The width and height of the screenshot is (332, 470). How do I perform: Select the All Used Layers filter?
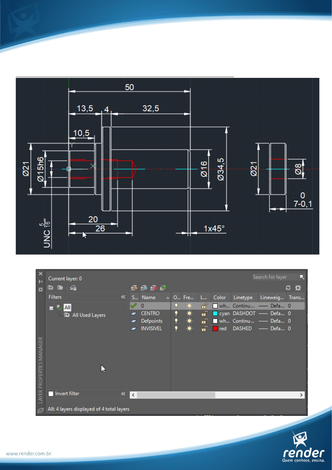tap(89, 315)
